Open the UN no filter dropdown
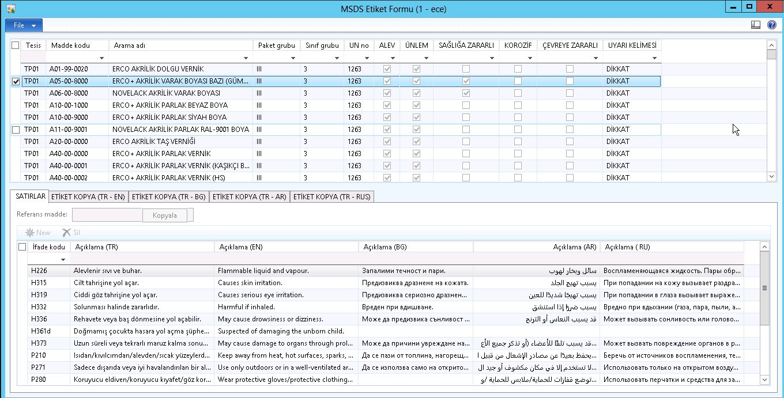 tap(367, 58)
